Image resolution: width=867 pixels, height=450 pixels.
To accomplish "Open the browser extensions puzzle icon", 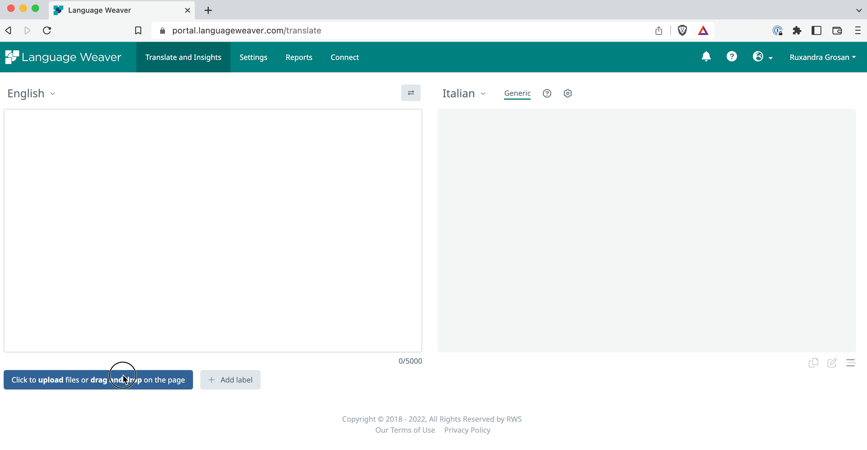I will click(797, 31).
